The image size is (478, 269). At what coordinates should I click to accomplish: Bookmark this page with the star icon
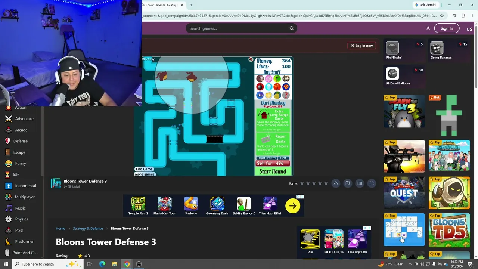tap(442, 16)
